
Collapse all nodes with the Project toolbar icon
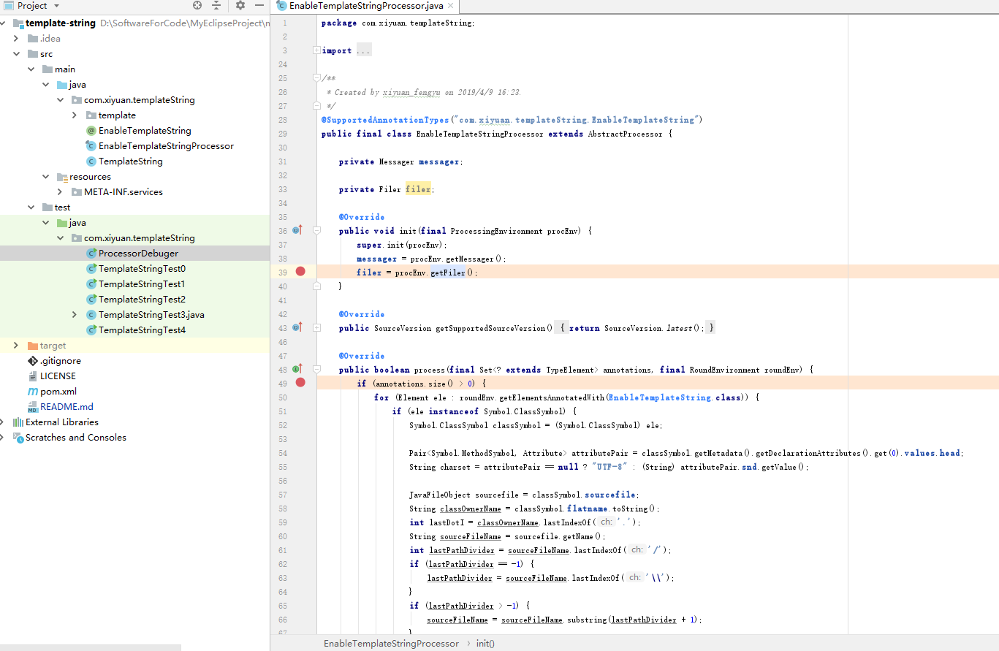coord(217,6)
